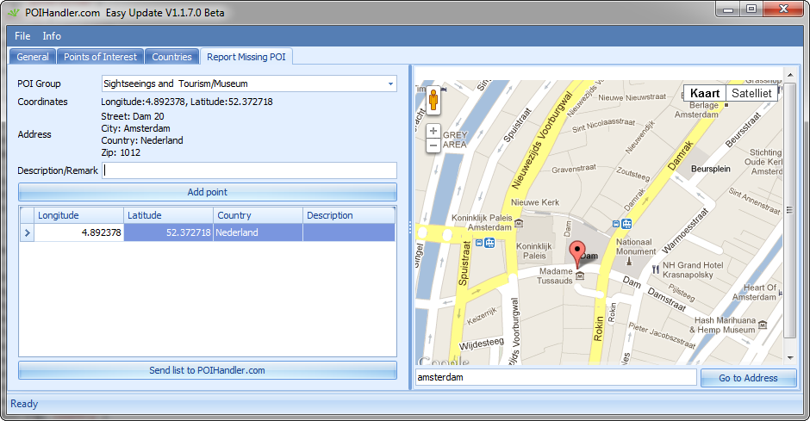Click the empty Description cell of first row

point(349,232)
